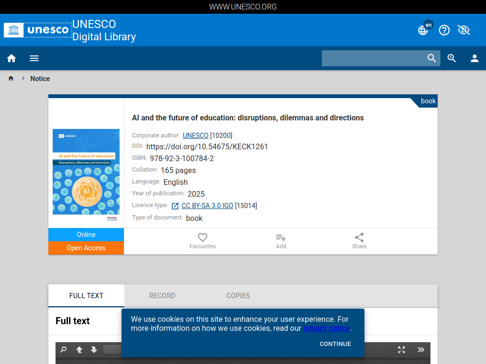This screenshot has height=364, width=486.
Task: Open the language selector globe icon
Action: coord(422,30)
